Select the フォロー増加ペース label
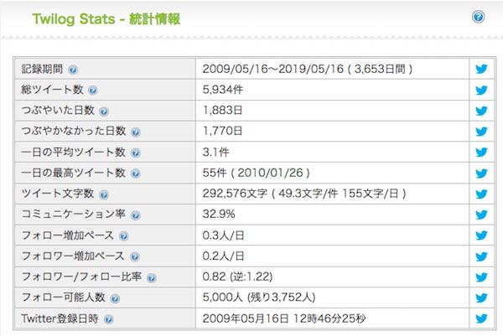This screenshot has height=336, width=503. 68,235
